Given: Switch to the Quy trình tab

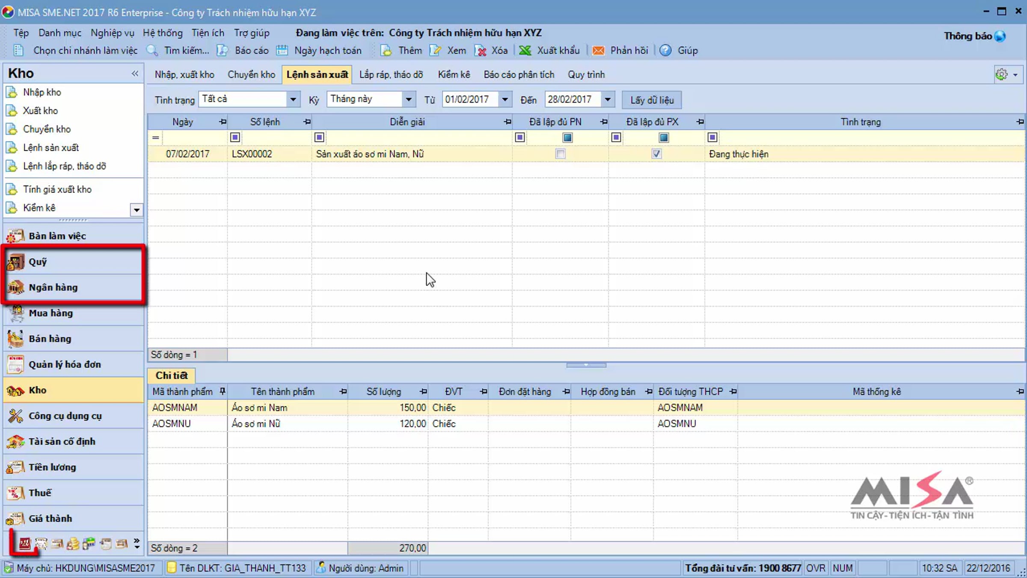Looking at the screenshot, I should 586,74.
